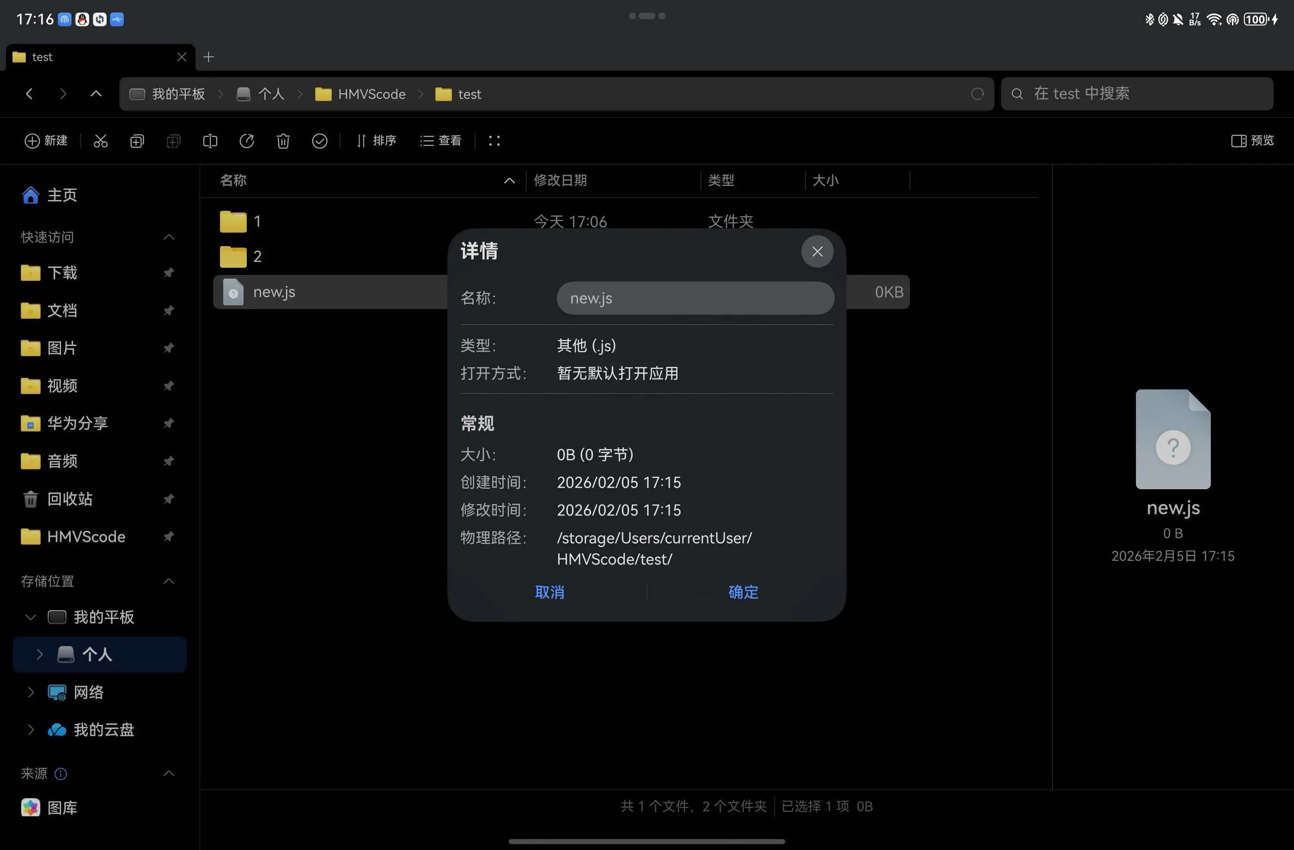Click the share icon in toolbar
This screenshot has width=1294, height=850.
tap(247, 141)
